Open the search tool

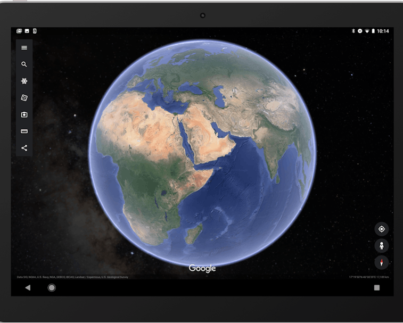point(24,64)
